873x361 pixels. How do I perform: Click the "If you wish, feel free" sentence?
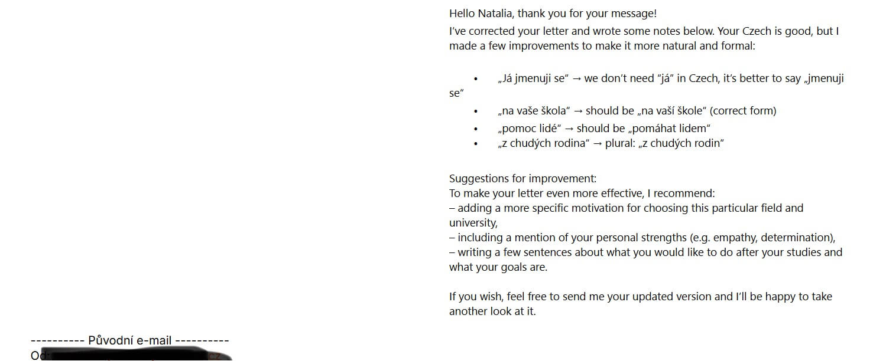[x=640, y=297]
